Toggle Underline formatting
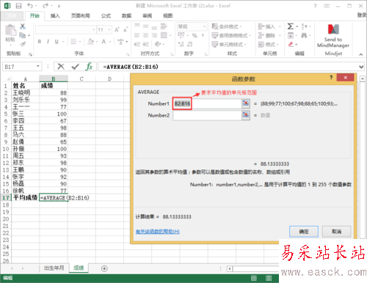The width and height of the screenshot is (367, 283). (57, 42)
